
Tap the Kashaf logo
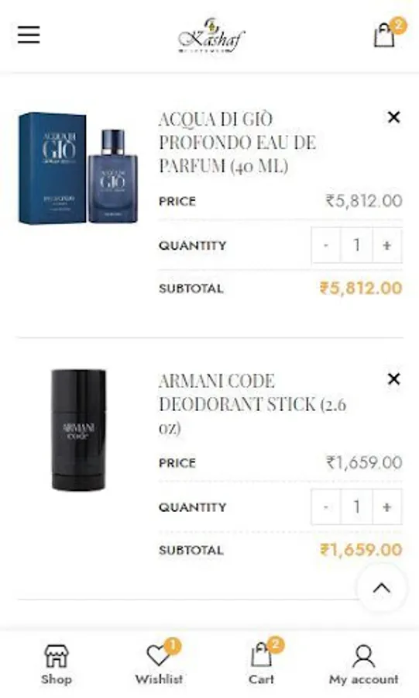tap(211, 36)
